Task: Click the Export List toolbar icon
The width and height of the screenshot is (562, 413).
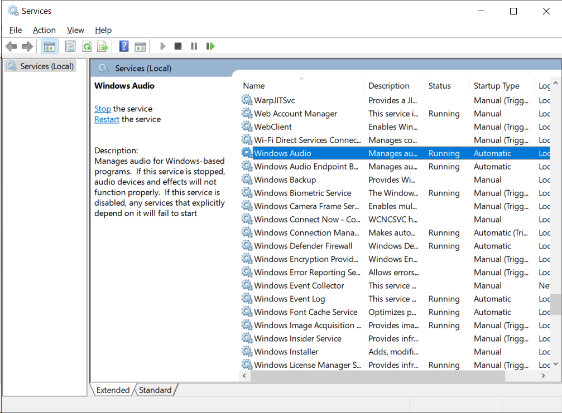Action: pyautogui.click(x=102, y=46)
